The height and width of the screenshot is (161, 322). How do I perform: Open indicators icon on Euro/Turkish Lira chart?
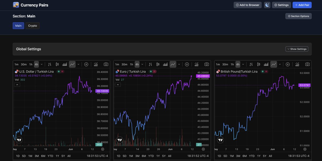(196, 64)
